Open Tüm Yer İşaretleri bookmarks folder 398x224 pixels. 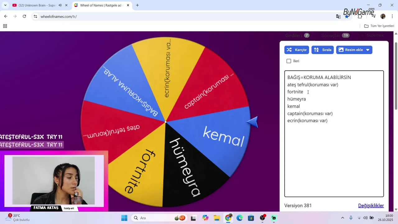coord(379,26)
